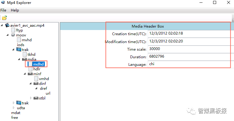
Task: Click the Mp4 Explorer app icon in title bar
Action: tap(3, 2)
